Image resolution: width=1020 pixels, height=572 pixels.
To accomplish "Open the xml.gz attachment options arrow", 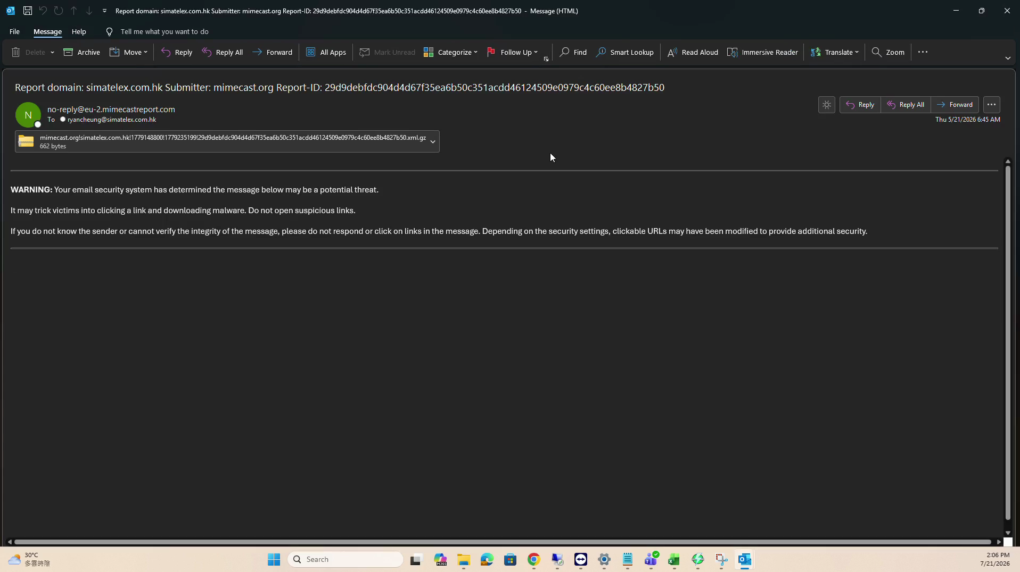I will (x=433, y=141).
